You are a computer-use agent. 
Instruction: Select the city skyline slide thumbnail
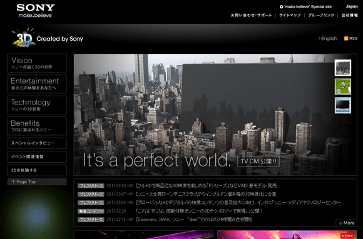pyautogui.click(x=342, y=68)
